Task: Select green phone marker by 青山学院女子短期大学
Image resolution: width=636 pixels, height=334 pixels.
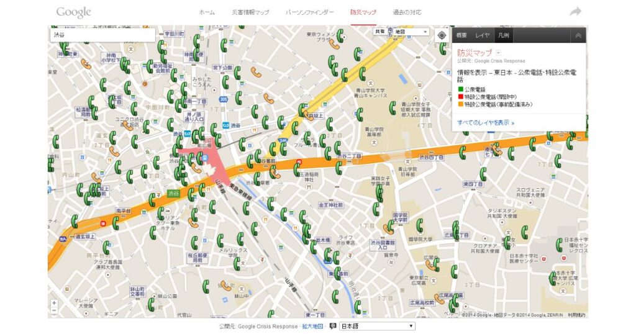Action: [x=393, y=108]
